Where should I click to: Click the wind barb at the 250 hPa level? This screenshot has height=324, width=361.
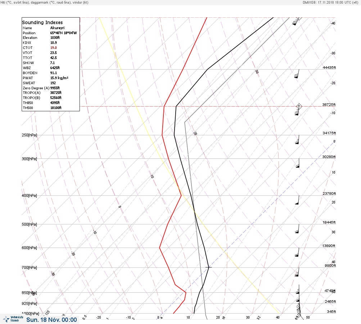coord(297,140)
